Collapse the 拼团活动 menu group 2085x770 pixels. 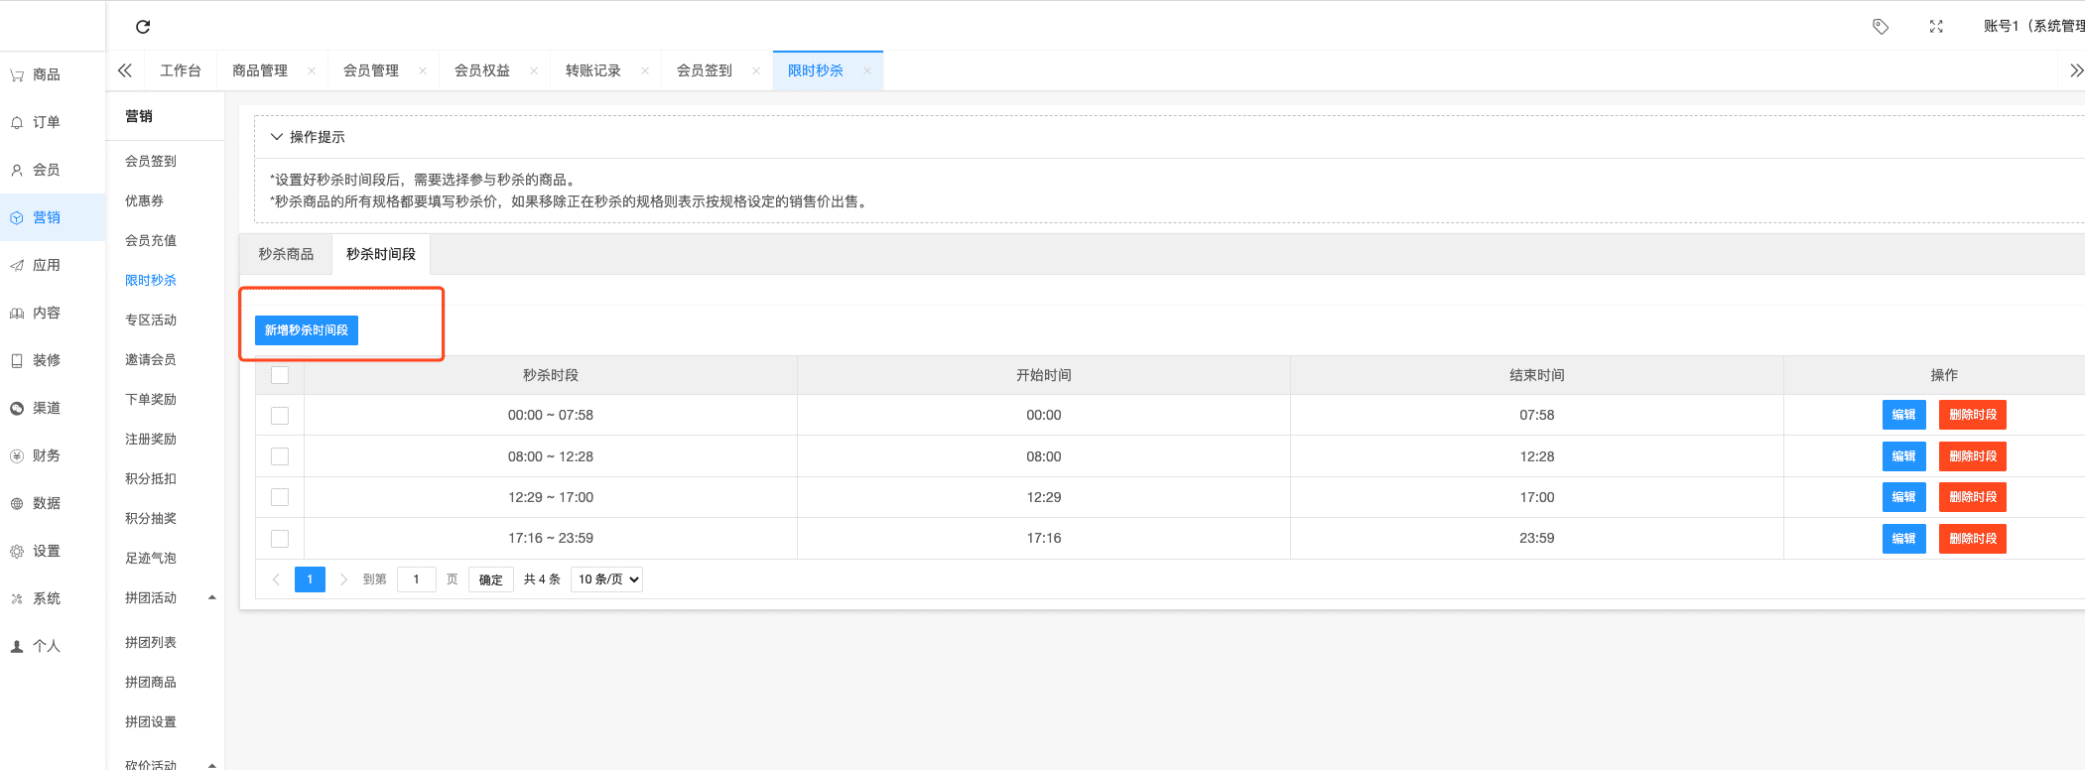click(211, 597)
